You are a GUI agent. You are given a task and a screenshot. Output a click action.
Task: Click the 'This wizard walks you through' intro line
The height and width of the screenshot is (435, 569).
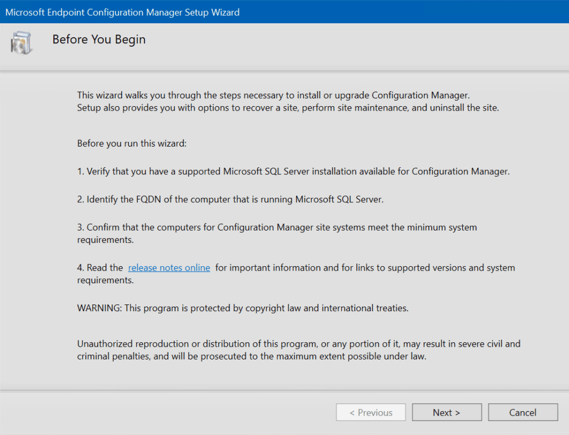pos(273,95)
